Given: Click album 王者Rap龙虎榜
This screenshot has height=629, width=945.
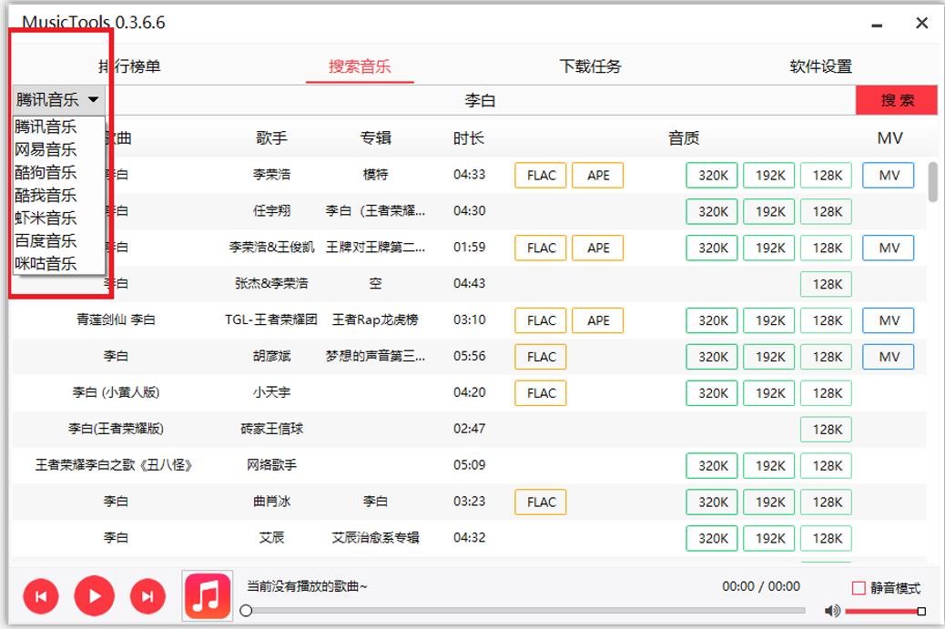Looking at the screenshot, I should (375, 320).
